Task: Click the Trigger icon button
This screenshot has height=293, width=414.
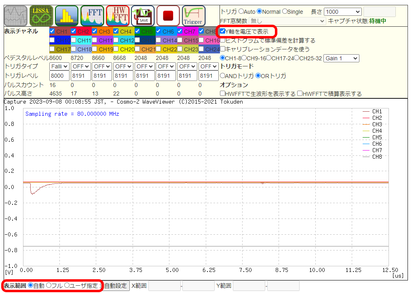Action: click(193, 16)
